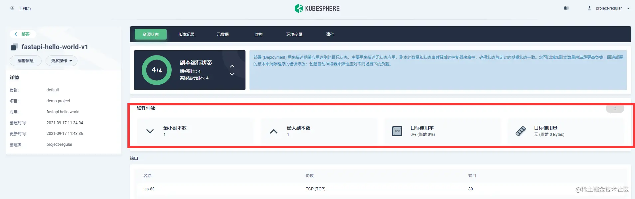Increase replica count with up arrow
Image resolution: width=635 pixels, height=199 pixels.
click(x=232, y=66)
